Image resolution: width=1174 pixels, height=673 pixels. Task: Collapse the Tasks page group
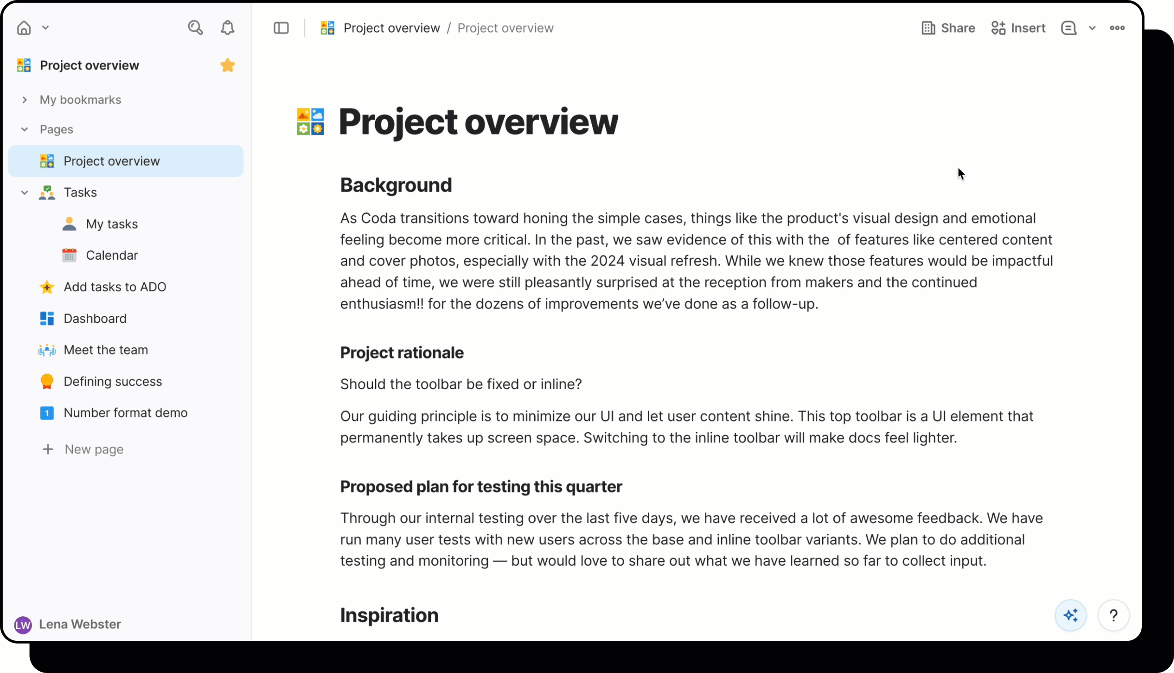coord(25,192)
